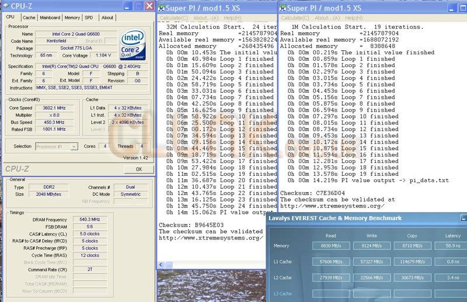Click the Level 2 cache value 2 x 4096 KBytes
Screen dimensions: 467x302
click(128, 122)
